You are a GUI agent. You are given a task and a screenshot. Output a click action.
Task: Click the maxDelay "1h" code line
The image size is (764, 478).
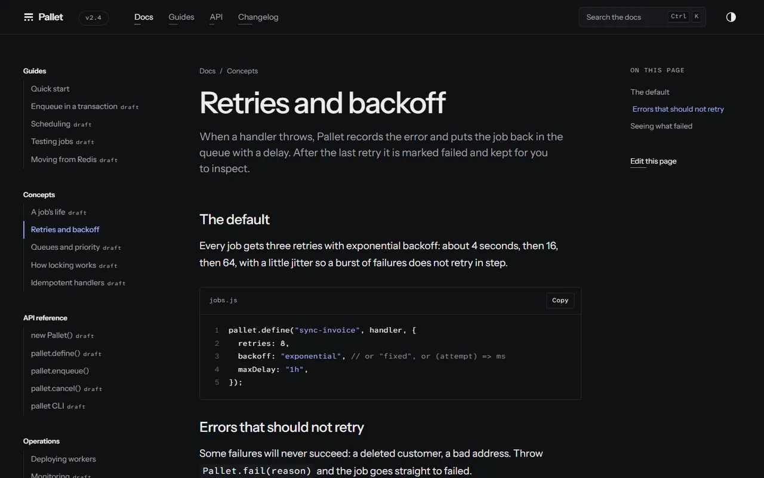point(273,369)
